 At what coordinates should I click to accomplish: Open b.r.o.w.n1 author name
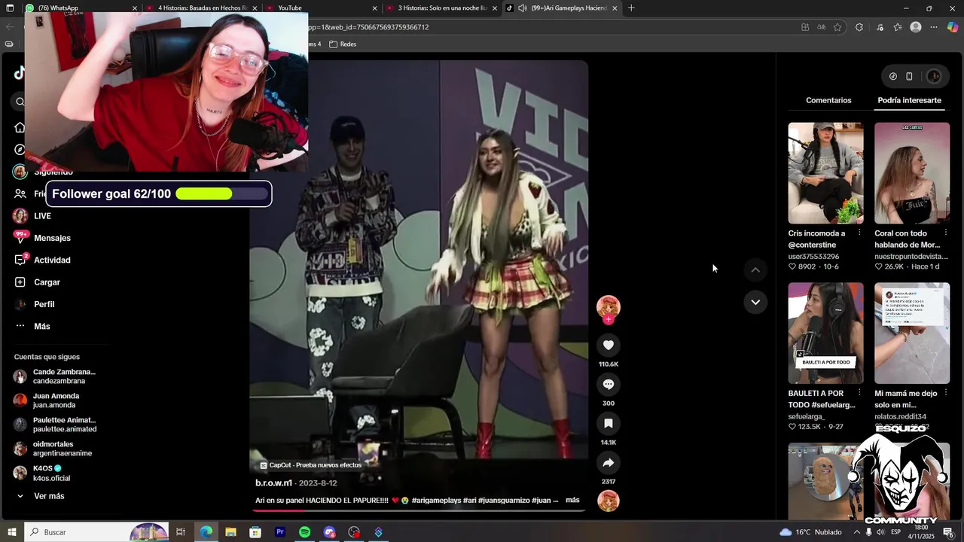pyautogui.click(x=273, y=483)
